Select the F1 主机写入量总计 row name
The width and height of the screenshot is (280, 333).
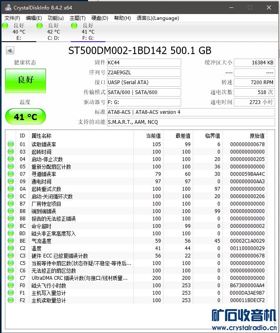point(49,293)
